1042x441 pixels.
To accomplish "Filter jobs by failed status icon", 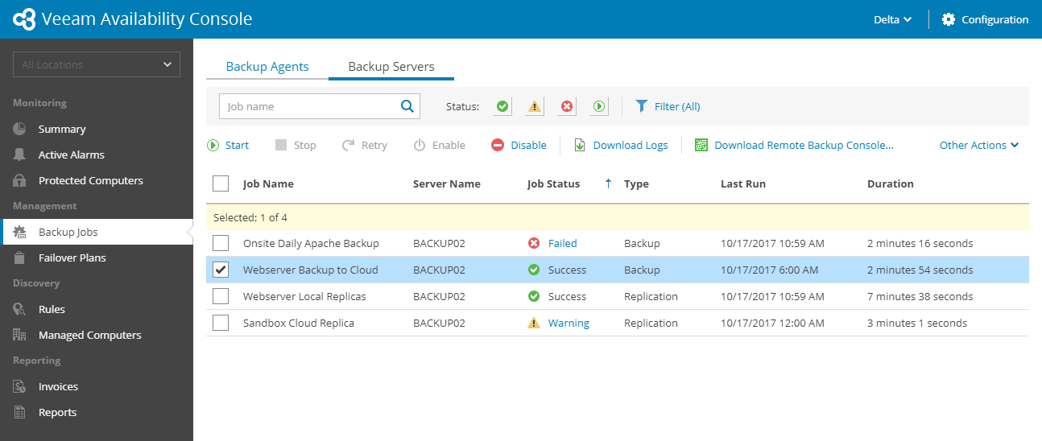I will click(x=567, y=106).
